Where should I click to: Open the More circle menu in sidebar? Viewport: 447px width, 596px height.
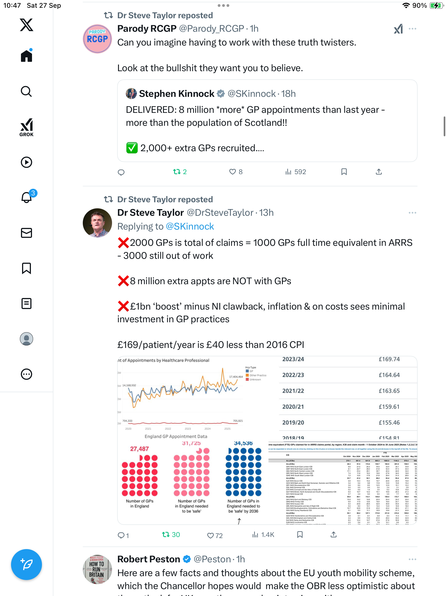tap(26, 374)
